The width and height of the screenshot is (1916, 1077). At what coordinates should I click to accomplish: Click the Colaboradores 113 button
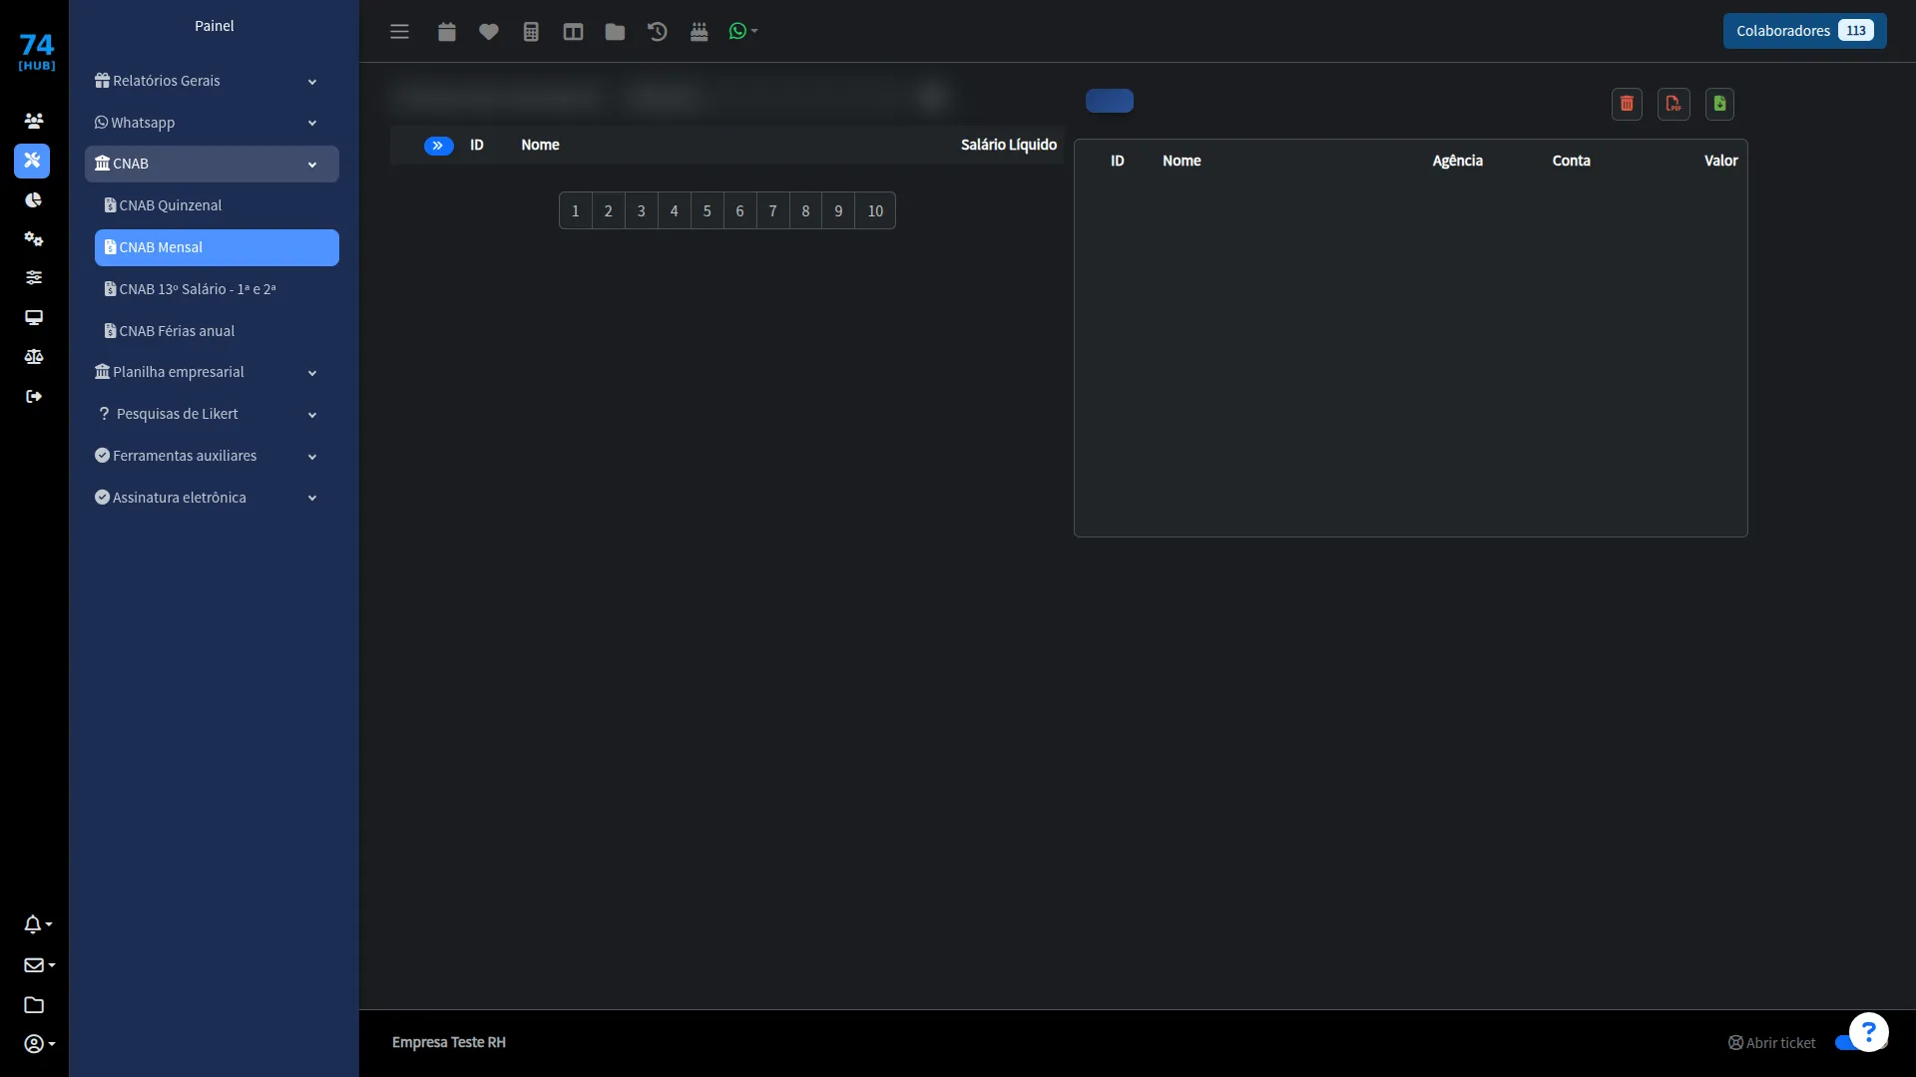(x=1804, y=31)
